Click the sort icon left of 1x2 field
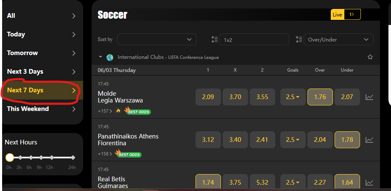The height and width of the screenshot is (191, 391). pos(214,39)
